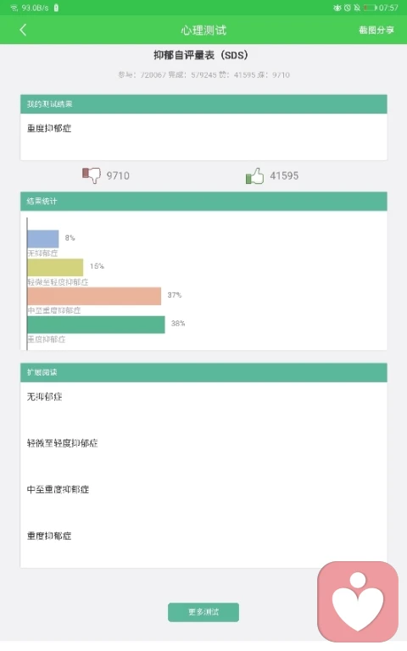Tap the battery icon in status bar
Viewport: 407px width, 651px height.
[370, 8]
